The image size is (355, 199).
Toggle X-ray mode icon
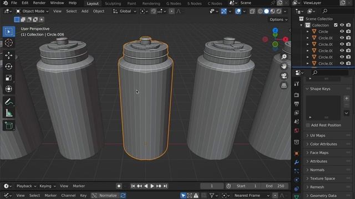(x=252, y=11)
